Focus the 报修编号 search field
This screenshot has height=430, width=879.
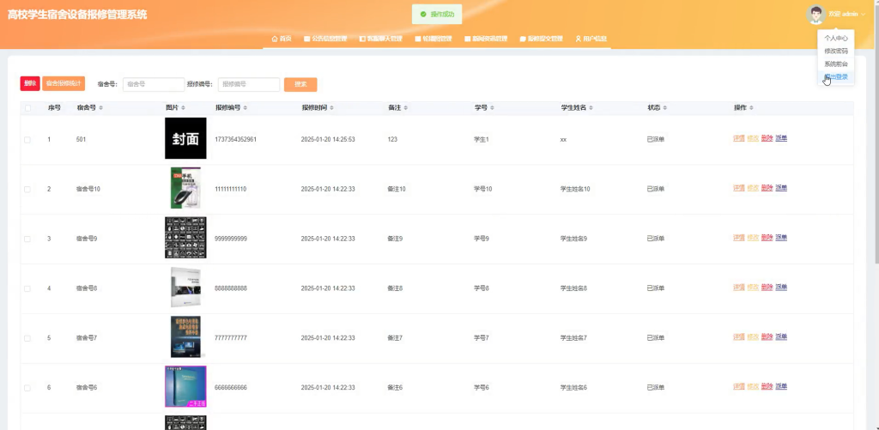click(249, 84)
